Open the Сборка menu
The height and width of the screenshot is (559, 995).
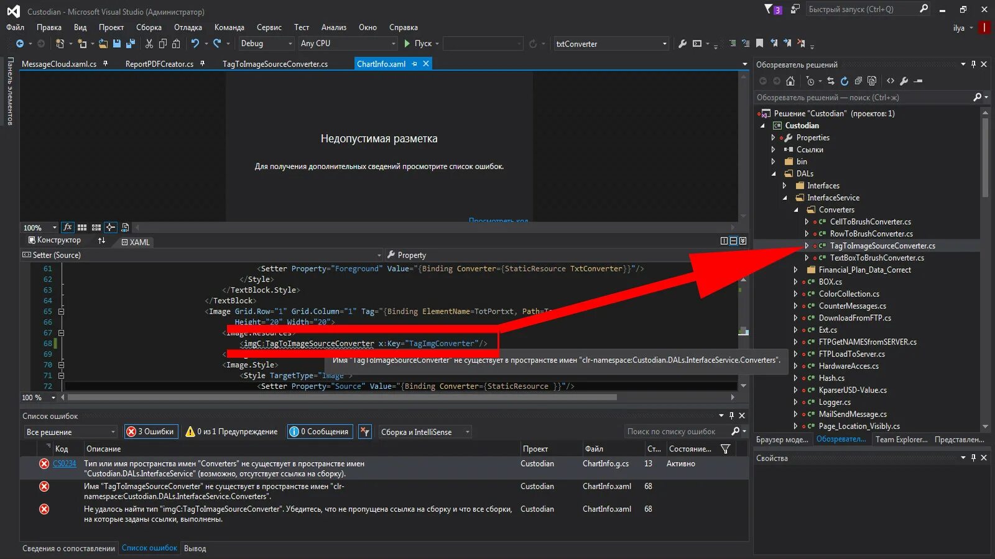[x=149, y=27]
